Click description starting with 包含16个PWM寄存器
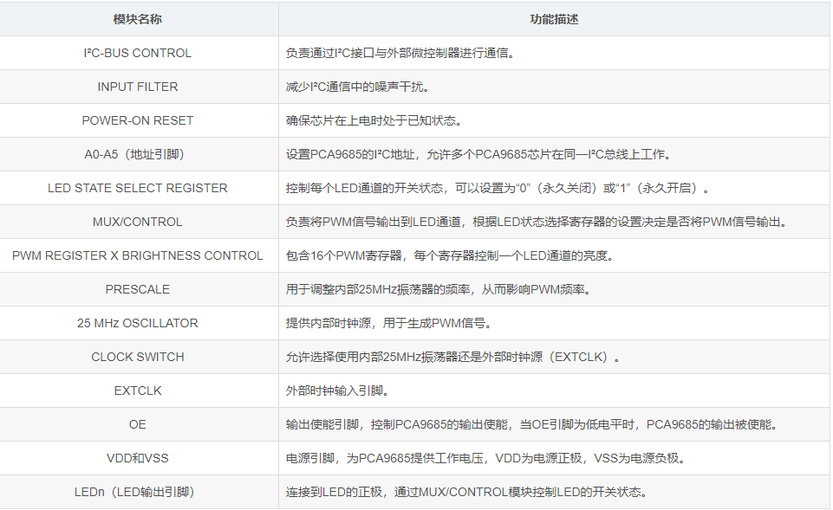Viewport: 833px width, 510px height. coord(451,255)
